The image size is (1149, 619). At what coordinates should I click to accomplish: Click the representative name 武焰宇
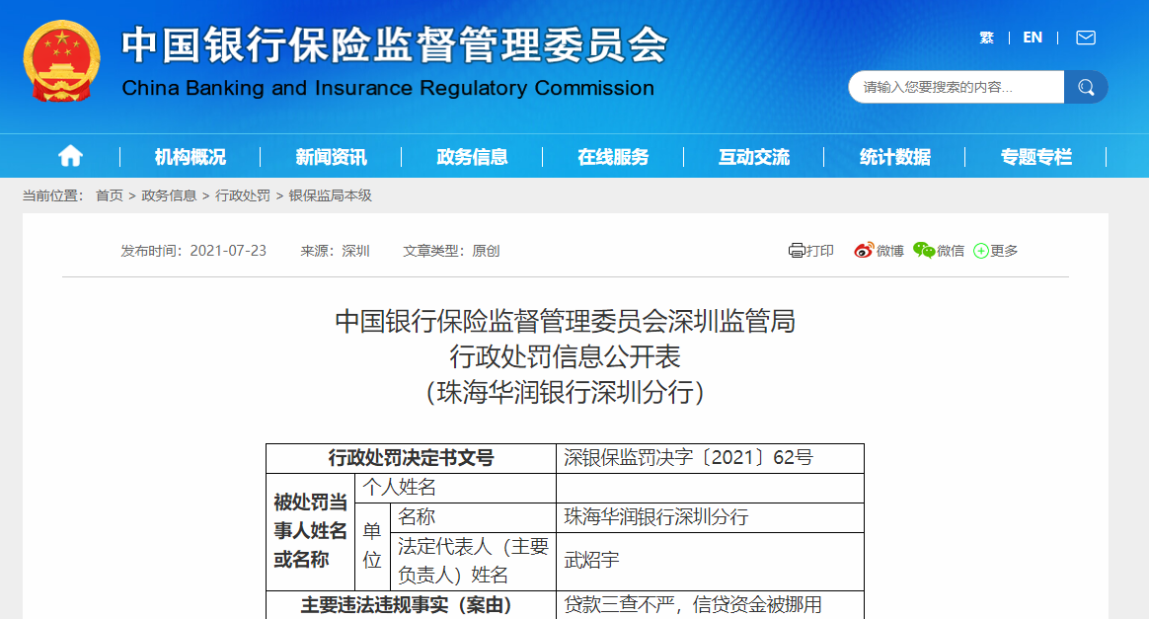click(x=591, y=561)
